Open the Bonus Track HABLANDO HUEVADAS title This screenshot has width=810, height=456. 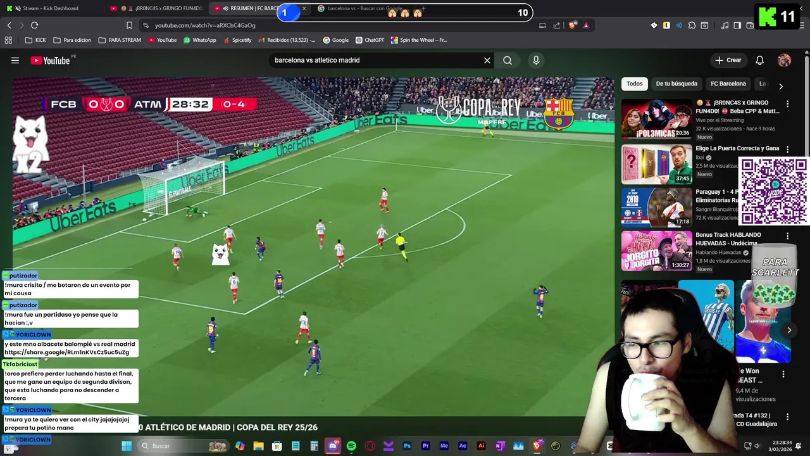728,239
